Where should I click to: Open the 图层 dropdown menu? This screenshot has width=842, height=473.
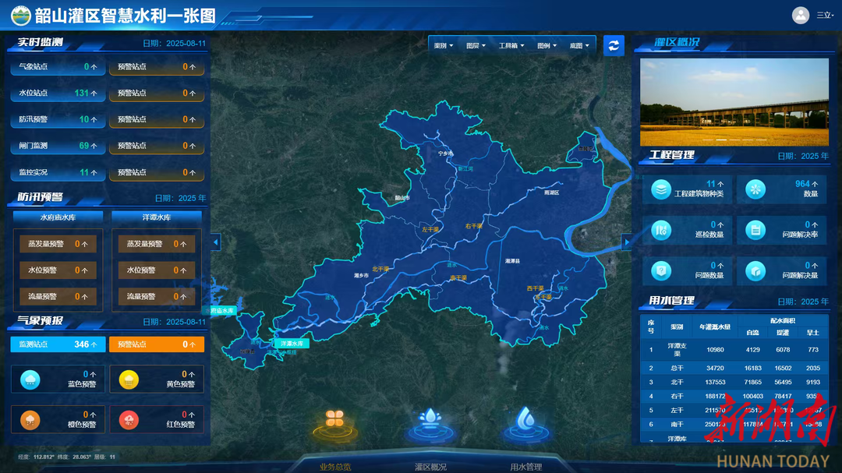[476, 46]
